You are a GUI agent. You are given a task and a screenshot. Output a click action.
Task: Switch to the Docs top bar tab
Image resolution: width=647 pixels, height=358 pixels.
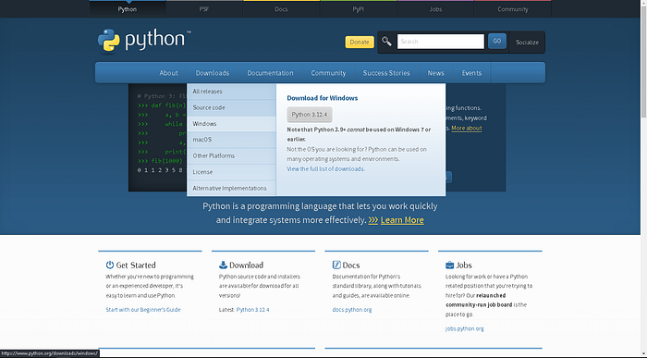click(281, 9)
